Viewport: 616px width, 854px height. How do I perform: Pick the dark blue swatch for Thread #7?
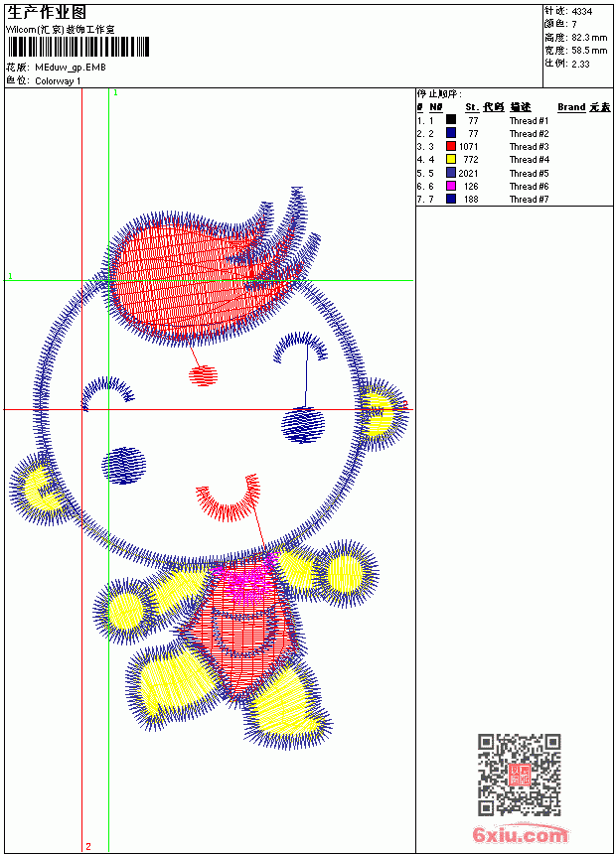click(451, 199)
